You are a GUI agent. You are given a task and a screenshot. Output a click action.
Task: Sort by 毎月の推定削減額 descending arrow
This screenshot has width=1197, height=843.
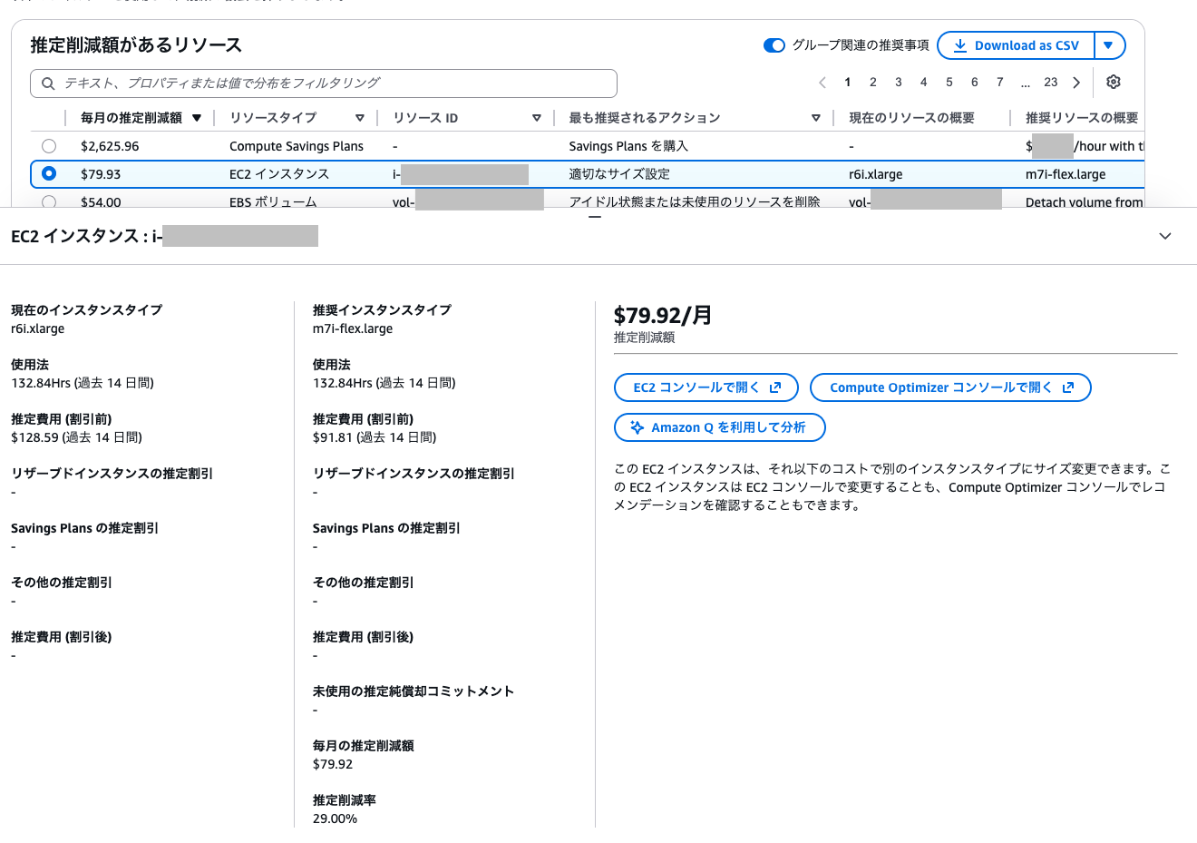pyautogui.click(x=197, y=118)
